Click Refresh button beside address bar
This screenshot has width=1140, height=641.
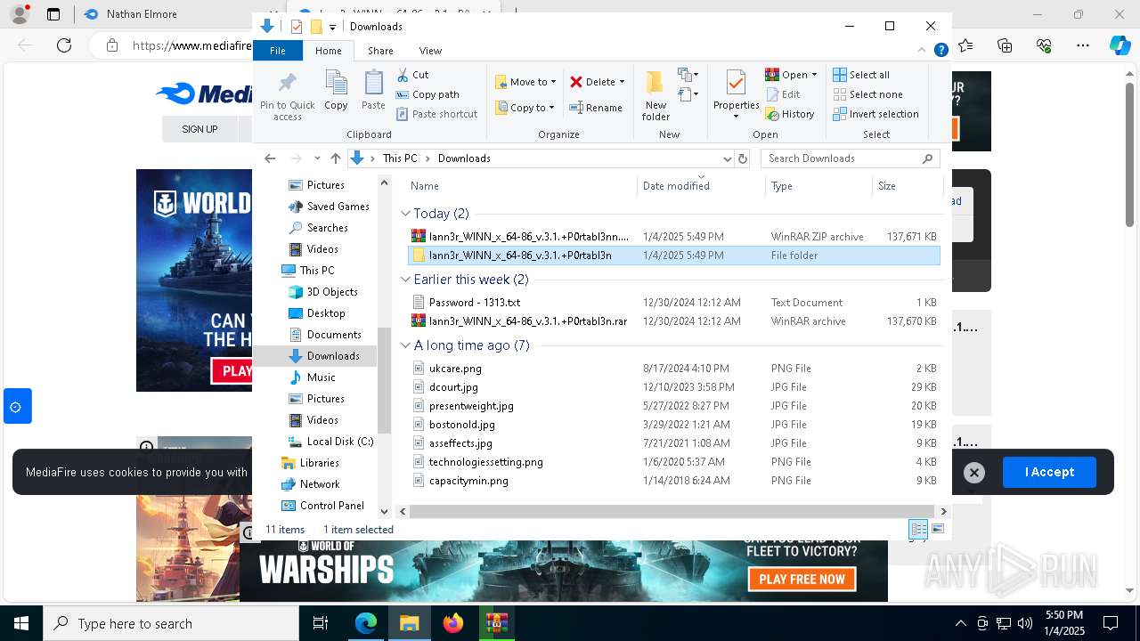pos(743,158)
